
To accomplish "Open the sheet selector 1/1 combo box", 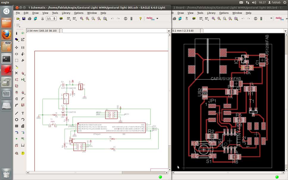I will click(51, 18).
